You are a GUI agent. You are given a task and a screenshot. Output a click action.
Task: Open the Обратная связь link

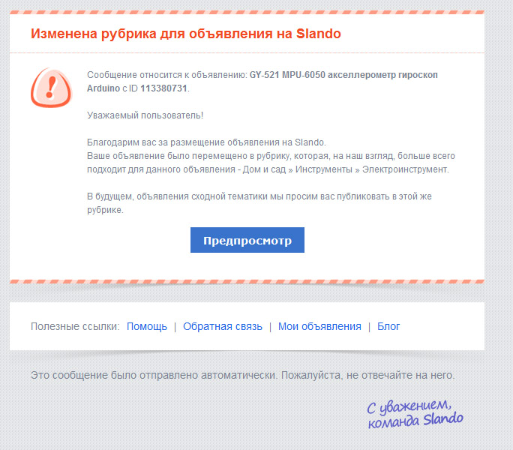tap(223, 326)
